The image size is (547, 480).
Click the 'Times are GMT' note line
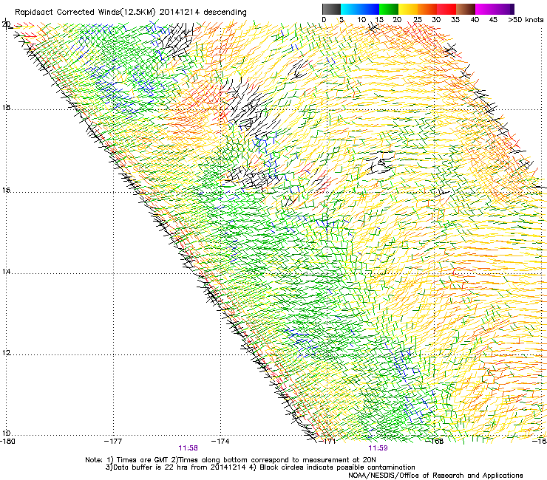(x=231, y=460)
